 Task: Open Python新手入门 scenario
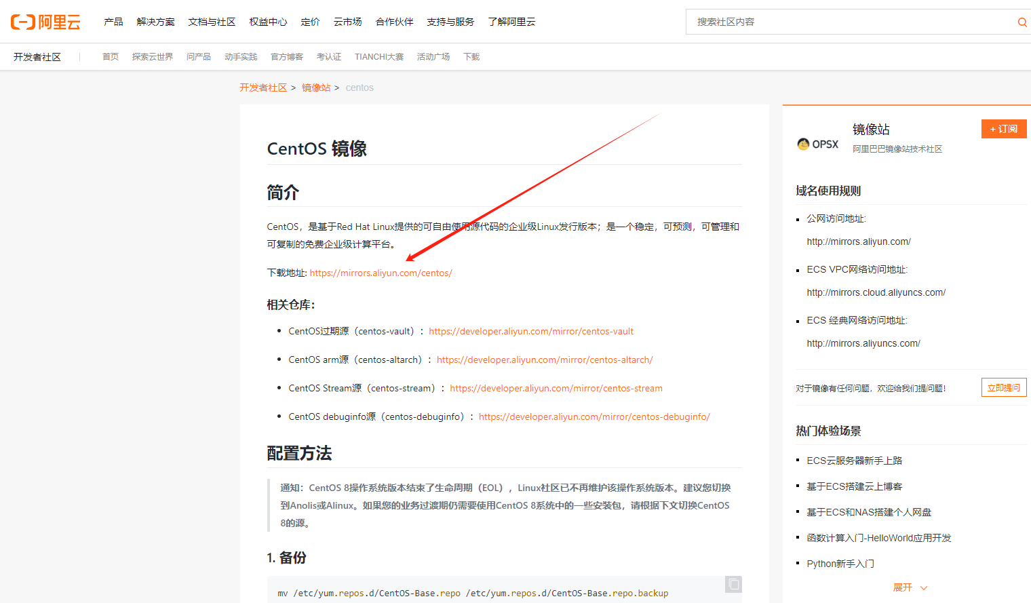(840, 564)
